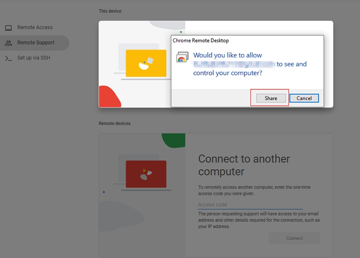Select the Remote Support sidebar item
360x258 pixels.
[x=35, y=43]
